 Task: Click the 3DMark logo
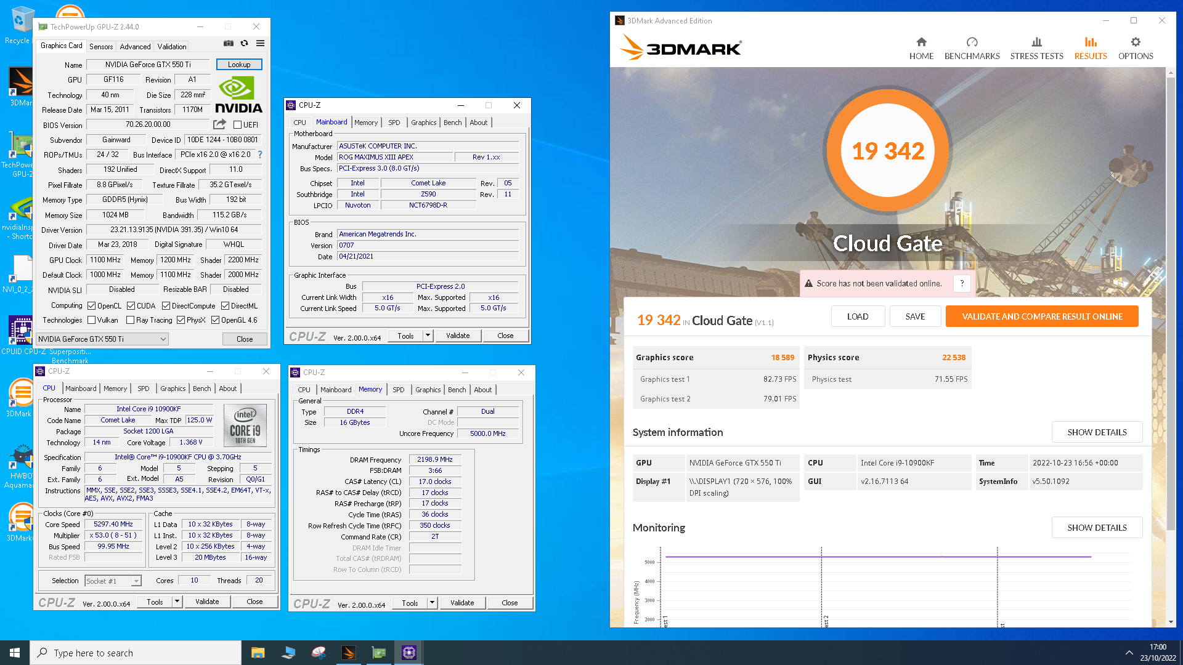coord(681,47)
